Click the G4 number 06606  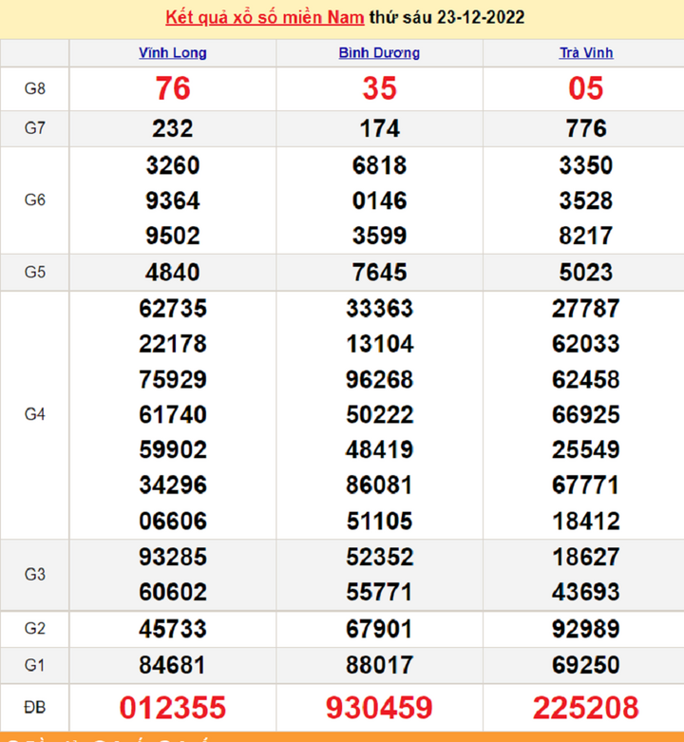pos(173,522)
